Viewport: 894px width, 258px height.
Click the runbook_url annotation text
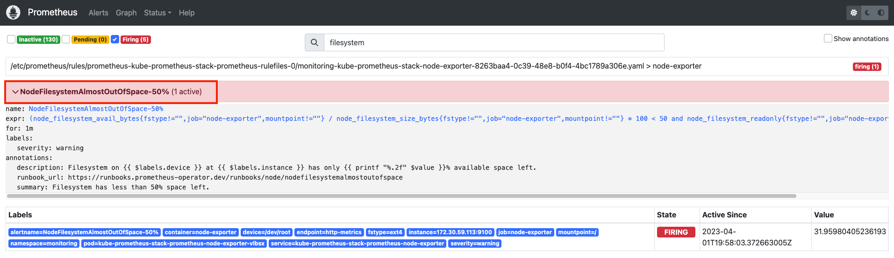click(x=210, y=177)
